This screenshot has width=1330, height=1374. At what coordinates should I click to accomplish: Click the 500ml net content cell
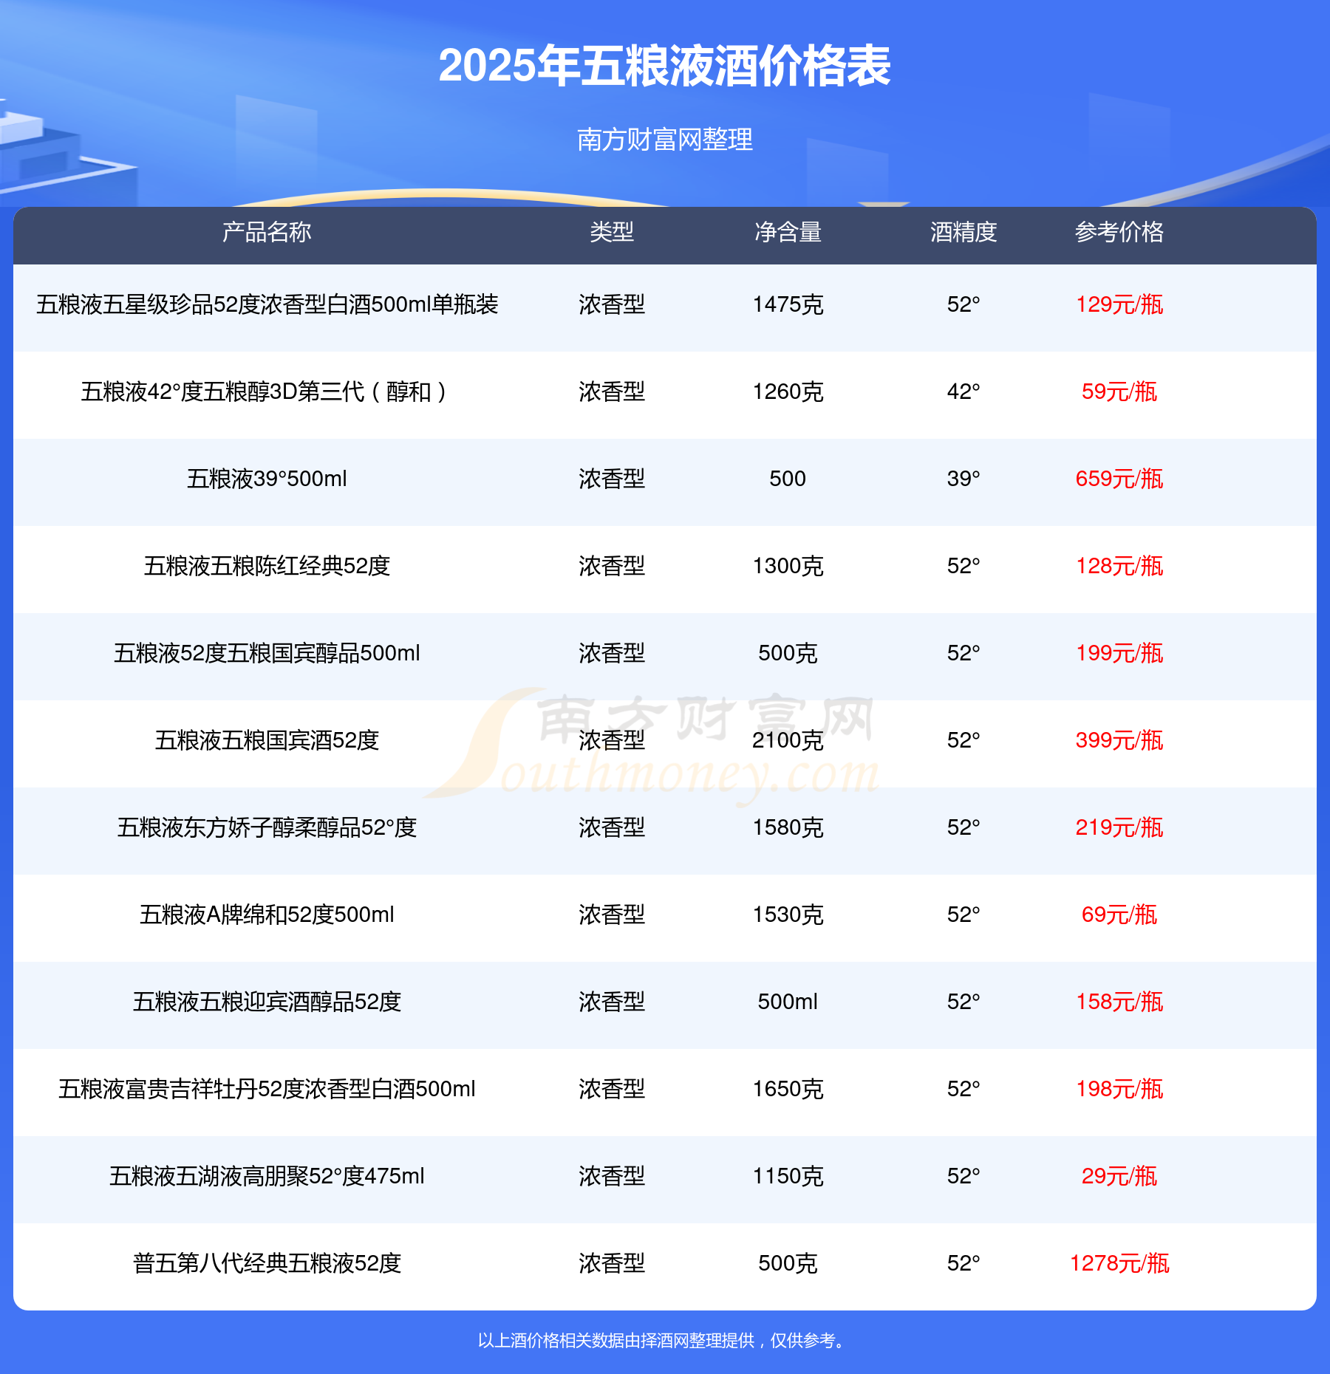point(788,1002)
